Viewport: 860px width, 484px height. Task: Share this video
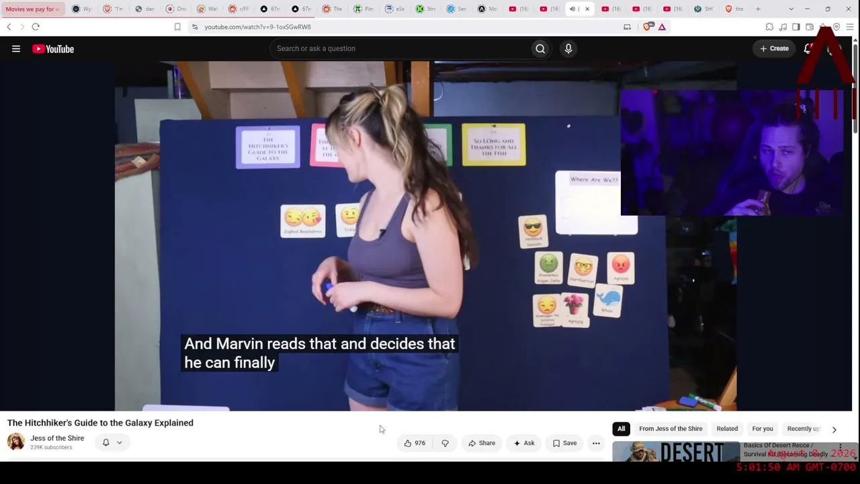(482, 443)
